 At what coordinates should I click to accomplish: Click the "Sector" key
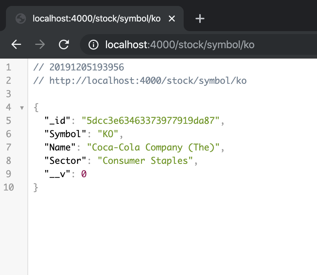[65, 161]
